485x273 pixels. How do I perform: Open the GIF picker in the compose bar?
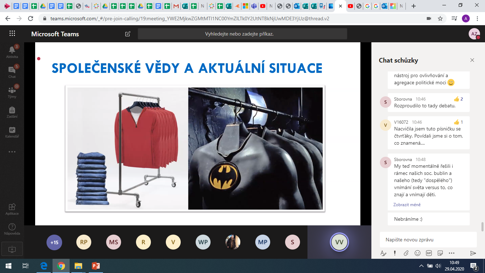pyautogui.click(x=429, y=253)
